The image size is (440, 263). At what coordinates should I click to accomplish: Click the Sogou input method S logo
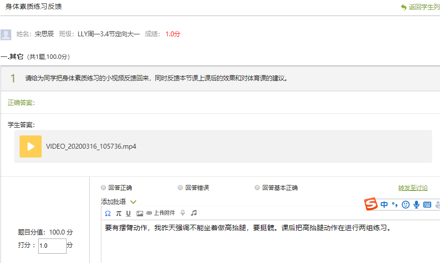point(371,204)
